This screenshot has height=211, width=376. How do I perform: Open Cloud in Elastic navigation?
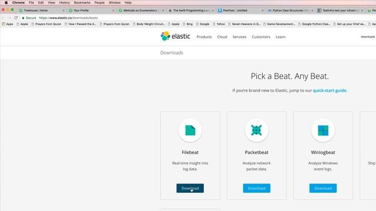coord(222,37)
